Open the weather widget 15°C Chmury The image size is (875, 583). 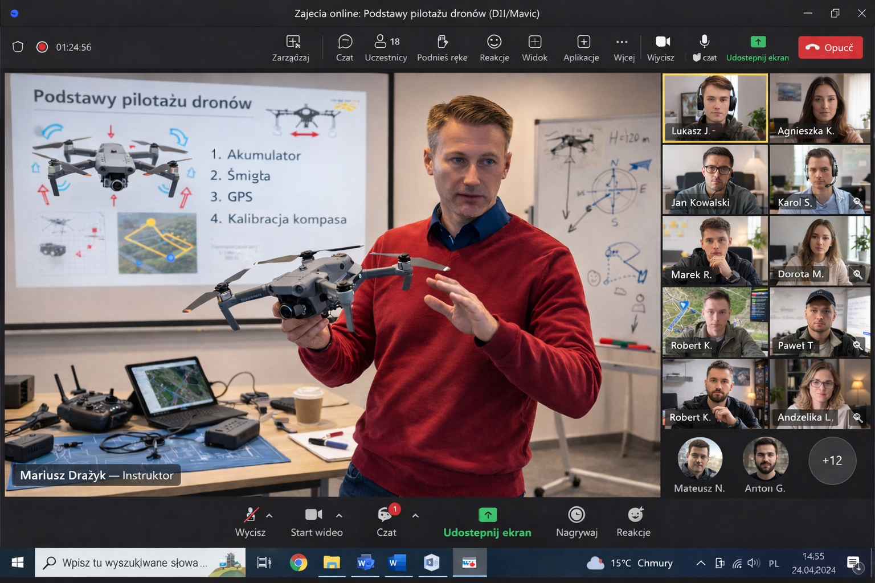[630, 563]
